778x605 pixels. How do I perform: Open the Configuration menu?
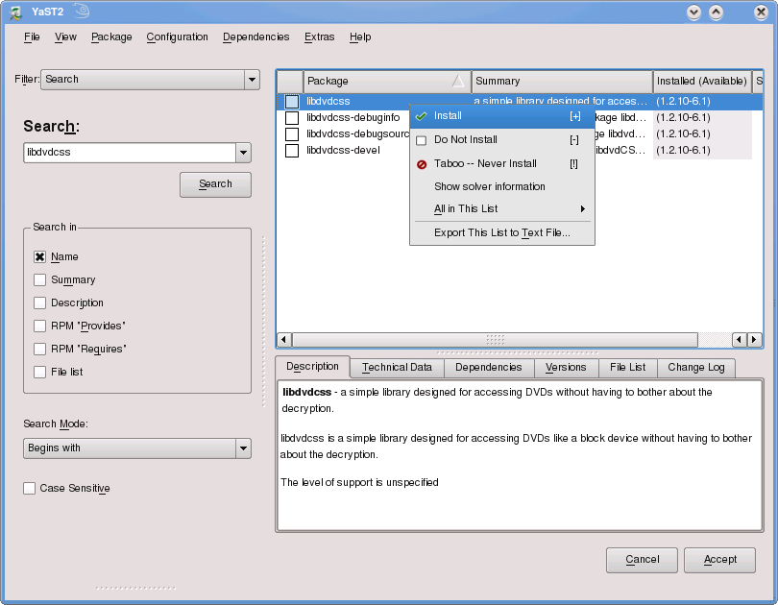pos(177,37)
